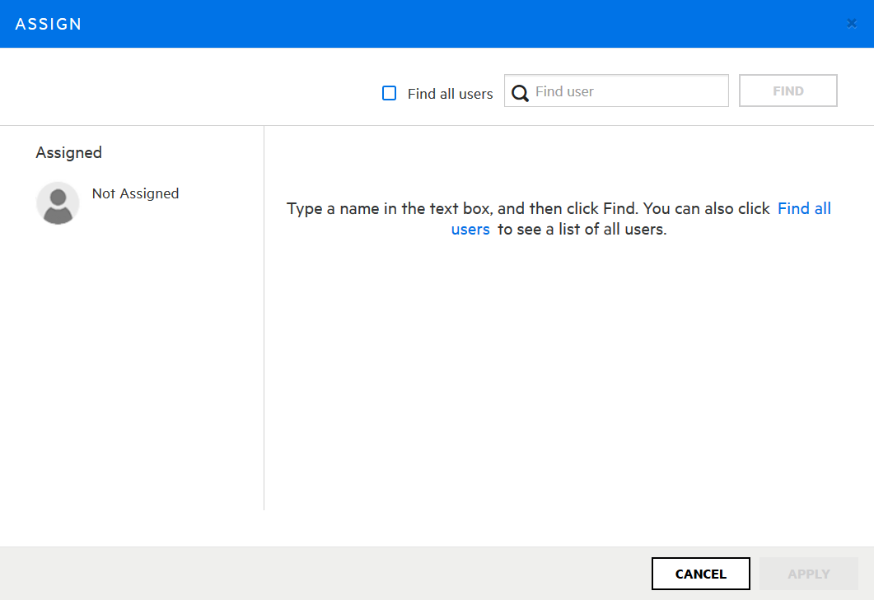Click the ASSIGN dialog title text
This screenshot has width=874, height=600.
[49, 24]
